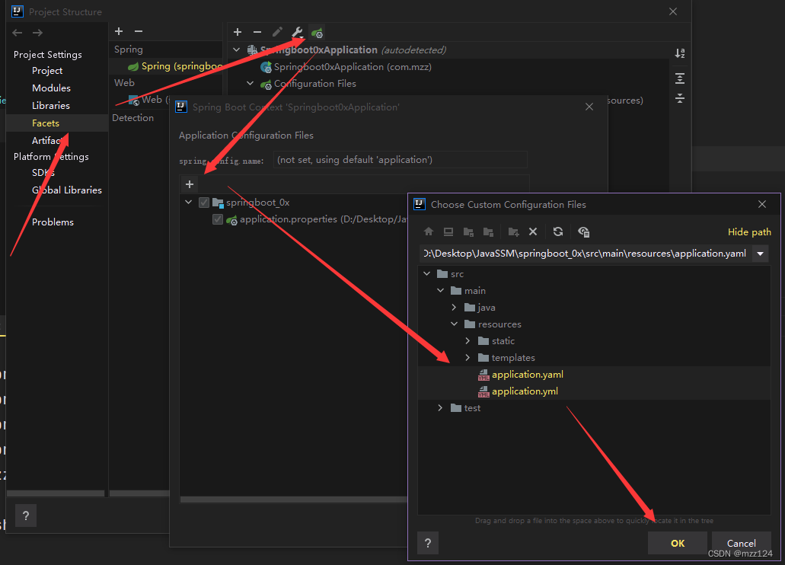Screen dimensions: 785x565
Task: Select Modules in Project Settings
Action: point(51,88)
